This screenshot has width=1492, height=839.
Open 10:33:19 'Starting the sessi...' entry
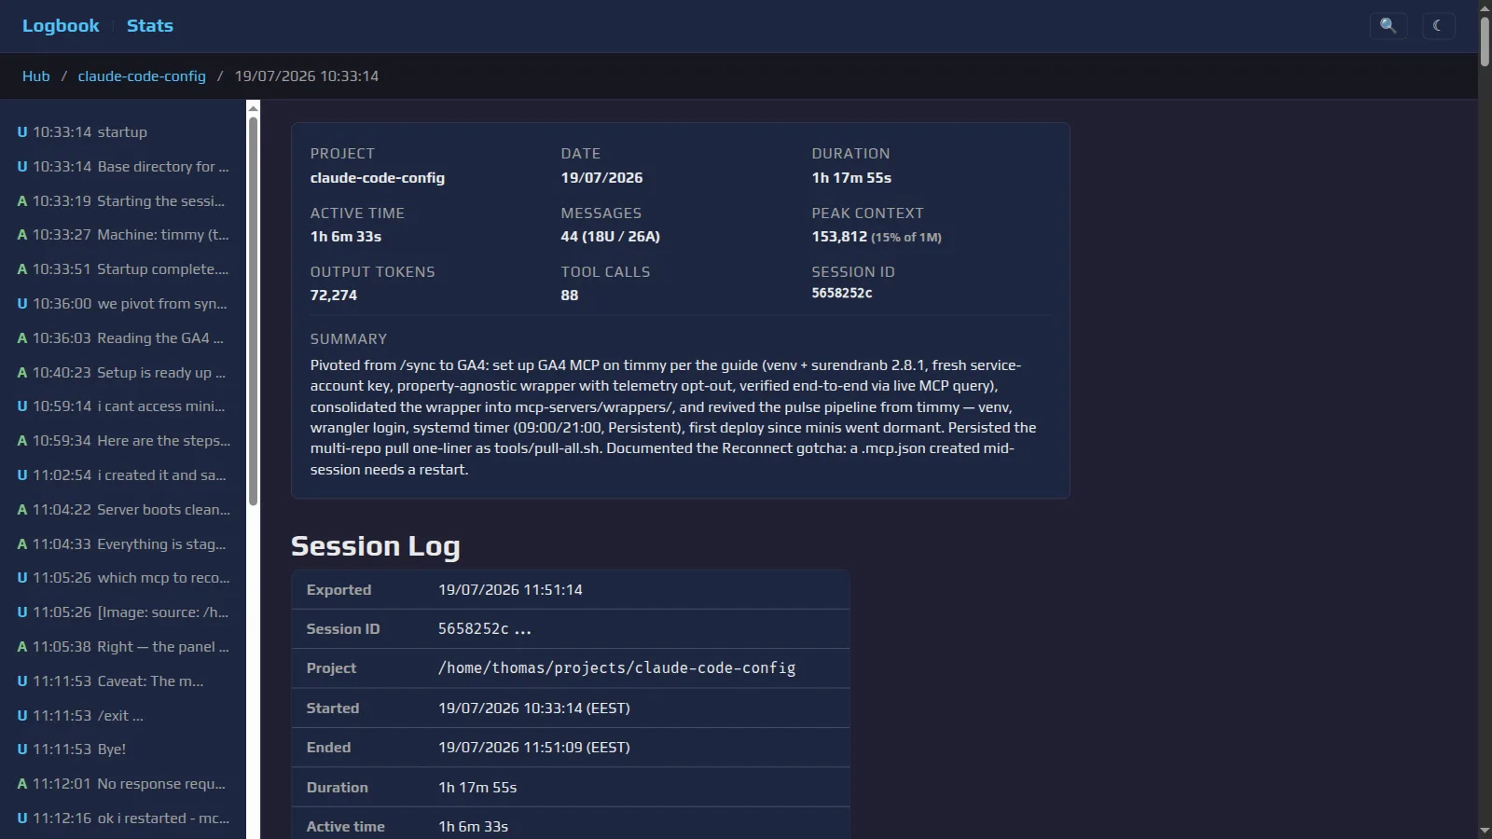[124, 201]
